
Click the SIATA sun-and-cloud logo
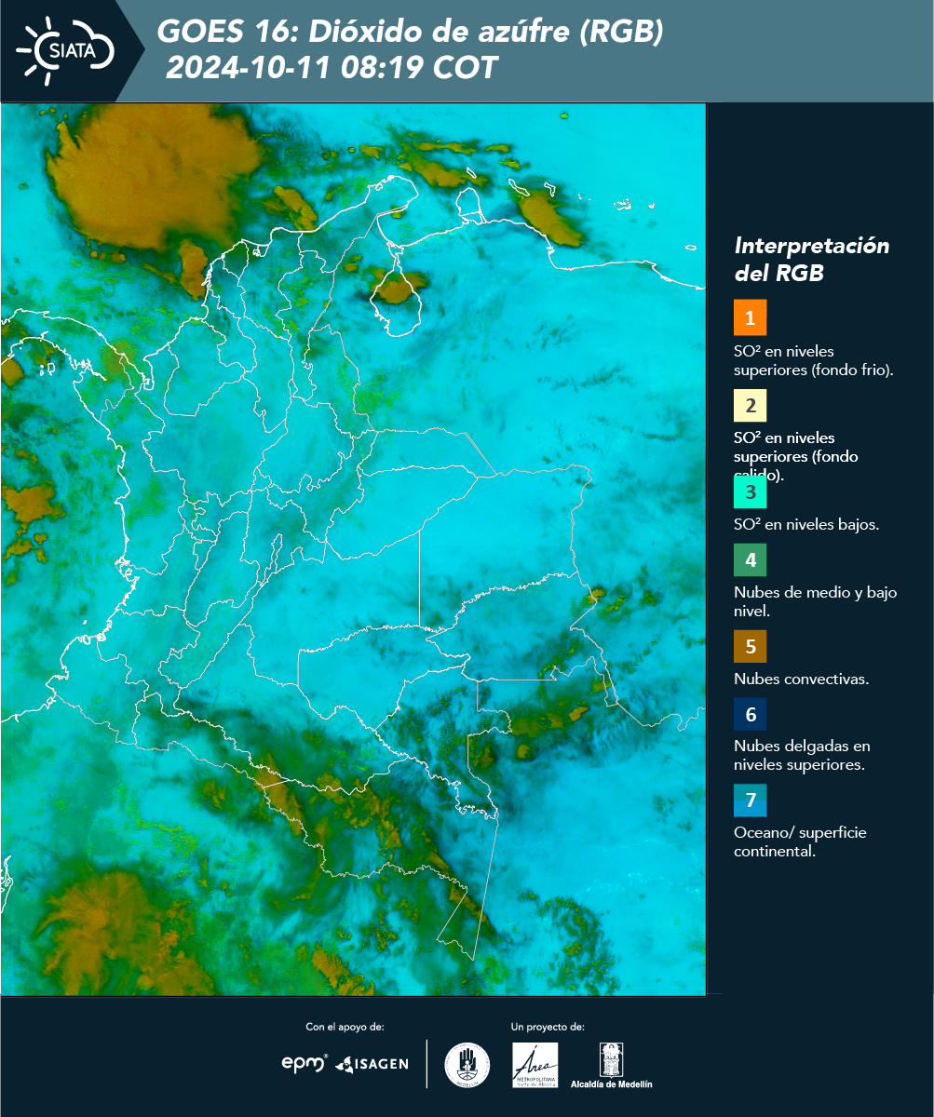tap(65, 50)
